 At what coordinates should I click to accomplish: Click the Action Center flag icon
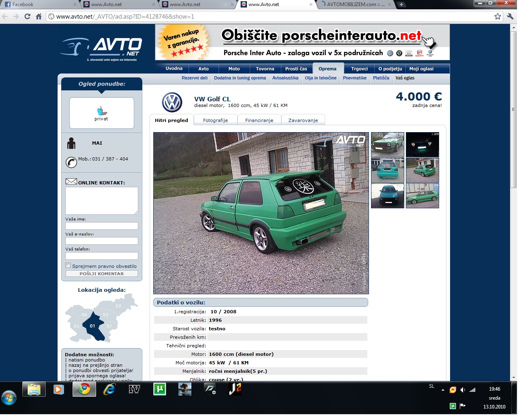[x=463, y=406]
